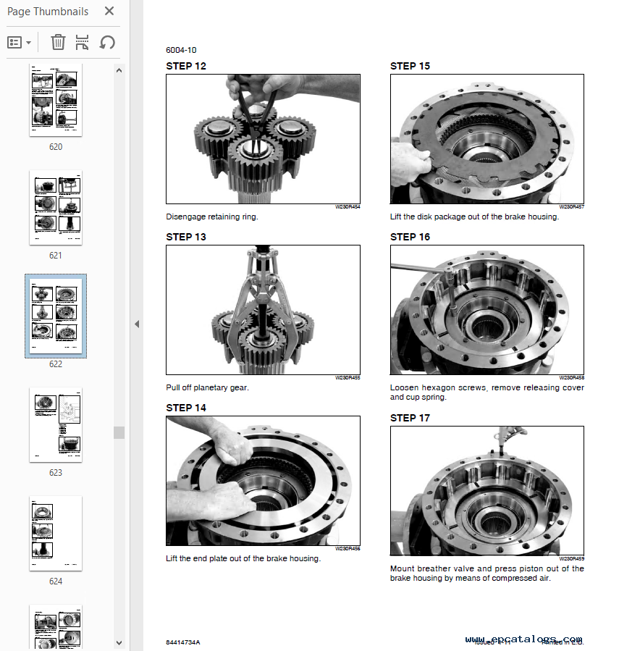Viewport: 619px width, 651px height.
Task: Click 'Mount breather valve' caption text
Action: click(x=487, y=574)
